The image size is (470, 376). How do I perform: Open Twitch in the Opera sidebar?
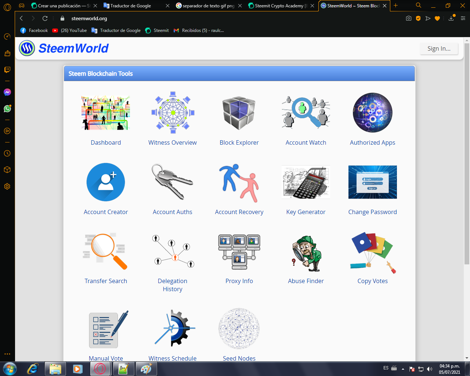[7, 70]
